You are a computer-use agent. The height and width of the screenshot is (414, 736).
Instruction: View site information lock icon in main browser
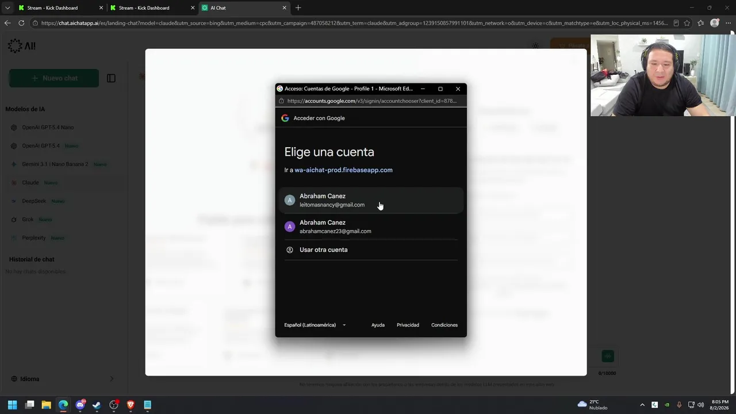tap(35, 23)
